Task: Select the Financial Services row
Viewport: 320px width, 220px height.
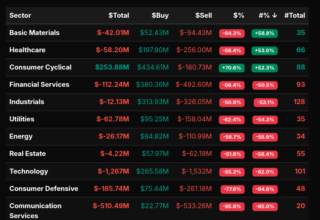Action: pos(39,85)
